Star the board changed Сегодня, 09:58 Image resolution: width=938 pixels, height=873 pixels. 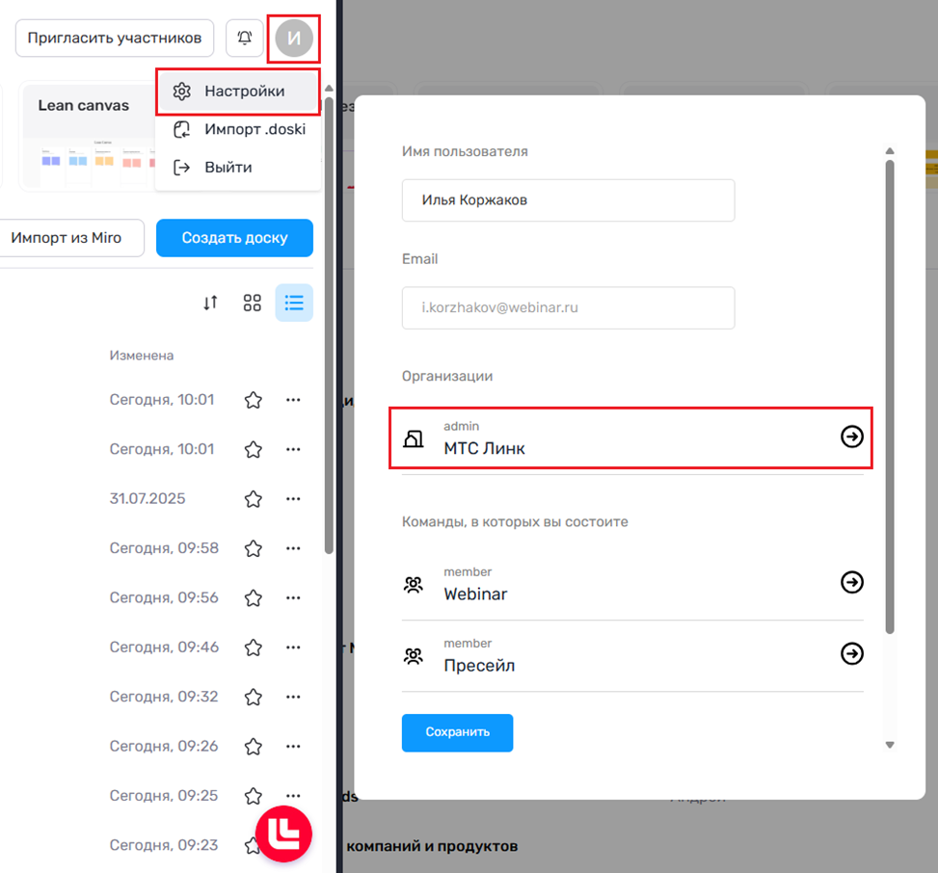[x=253, y=548]
